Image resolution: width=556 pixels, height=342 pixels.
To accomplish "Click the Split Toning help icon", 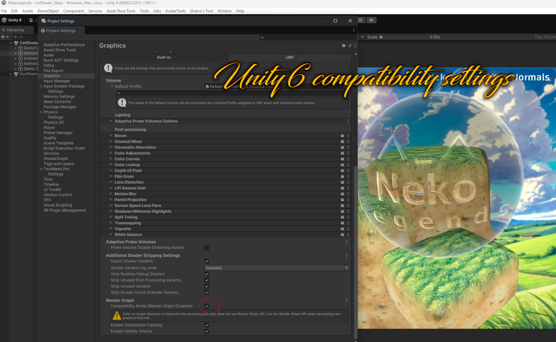I will (342, 217).
